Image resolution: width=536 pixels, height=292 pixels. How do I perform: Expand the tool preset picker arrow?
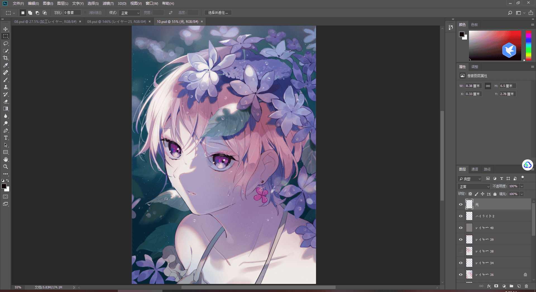(14, 13)
